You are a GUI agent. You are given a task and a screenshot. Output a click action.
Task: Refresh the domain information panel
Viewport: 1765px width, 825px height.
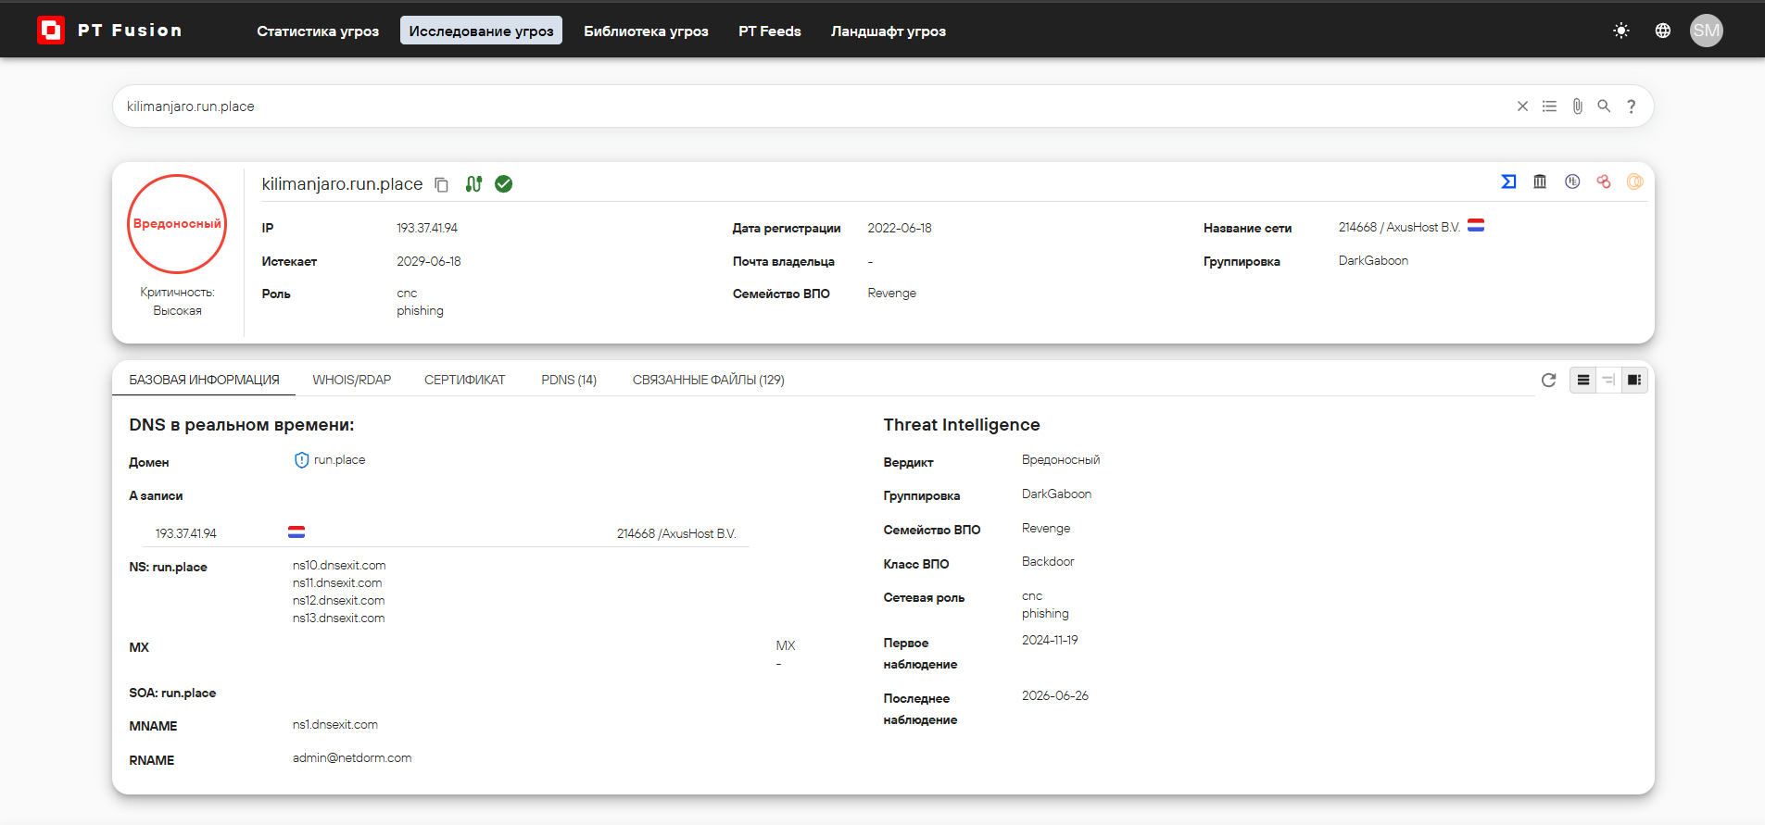[x=1548, y=380]
